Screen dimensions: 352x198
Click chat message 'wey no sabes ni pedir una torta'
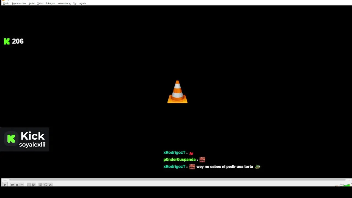[x=225, y=167]
